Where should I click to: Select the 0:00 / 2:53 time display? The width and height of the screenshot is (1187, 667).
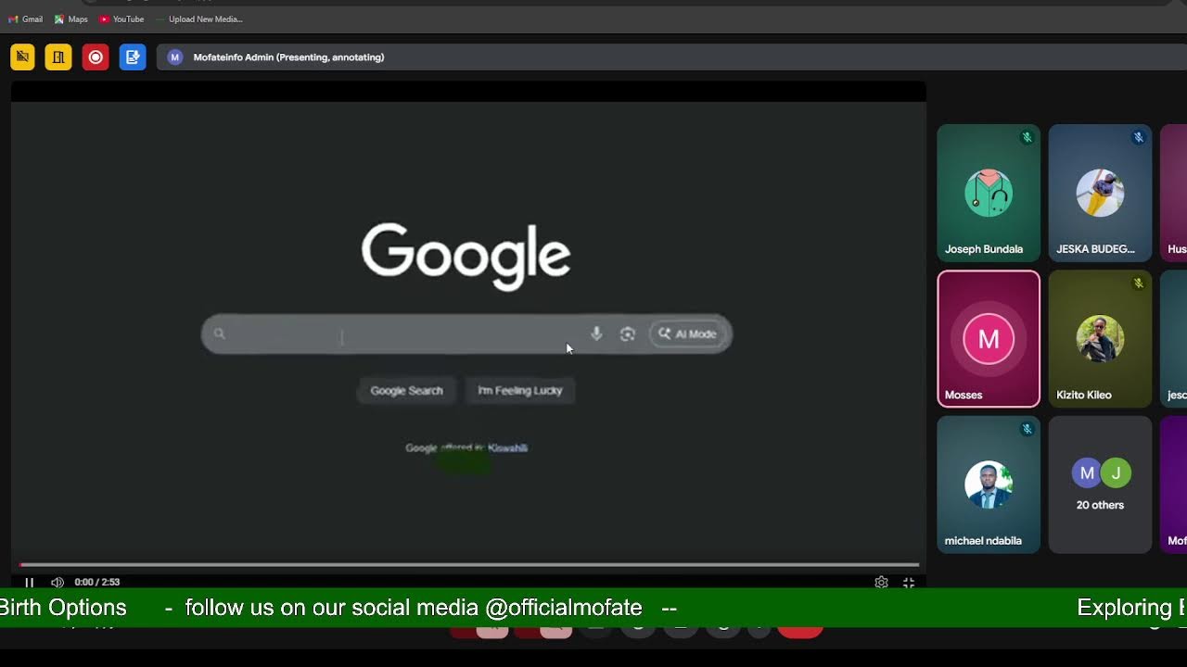click(97, 583)
